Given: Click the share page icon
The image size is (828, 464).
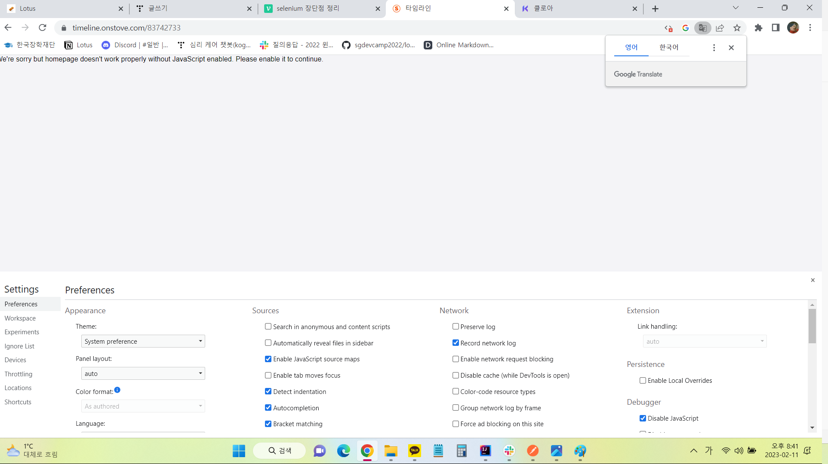Looking at the screenshot, I should [720, 28].
